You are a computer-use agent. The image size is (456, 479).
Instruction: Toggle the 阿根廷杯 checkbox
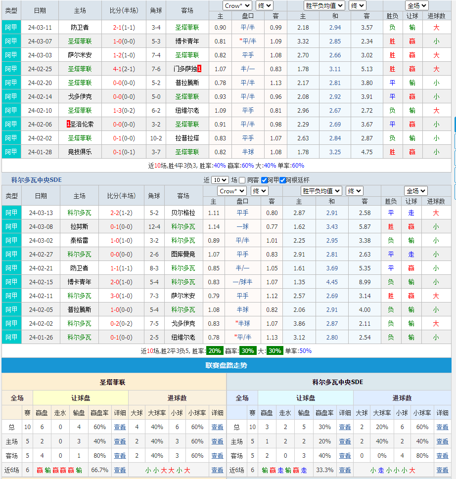coord(283,180)
